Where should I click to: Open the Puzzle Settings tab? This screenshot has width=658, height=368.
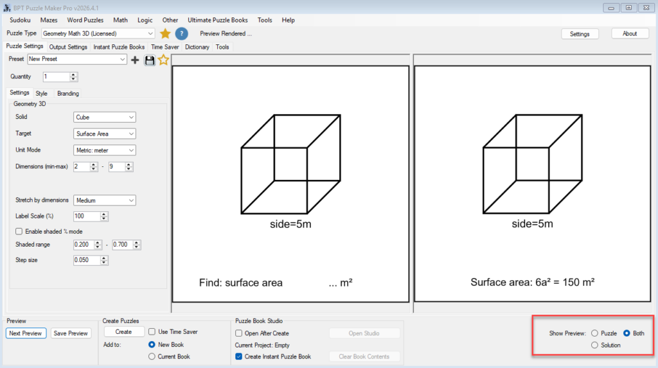coord(24,46)
